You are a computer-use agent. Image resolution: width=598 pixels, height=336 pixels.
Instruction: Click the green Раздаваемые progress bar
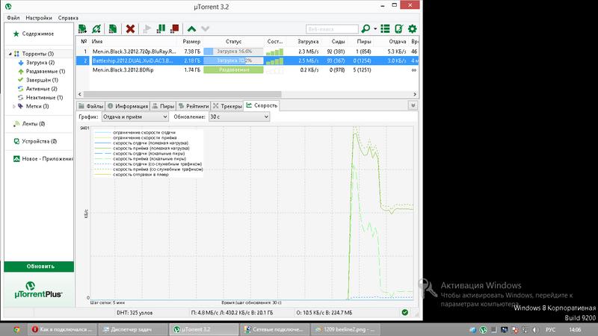233,69
